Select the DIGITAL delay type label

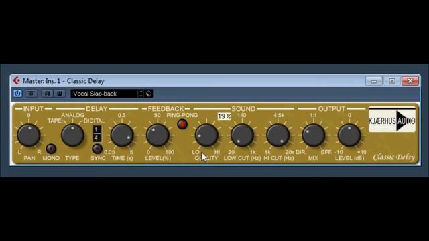[x=94, y=120]
